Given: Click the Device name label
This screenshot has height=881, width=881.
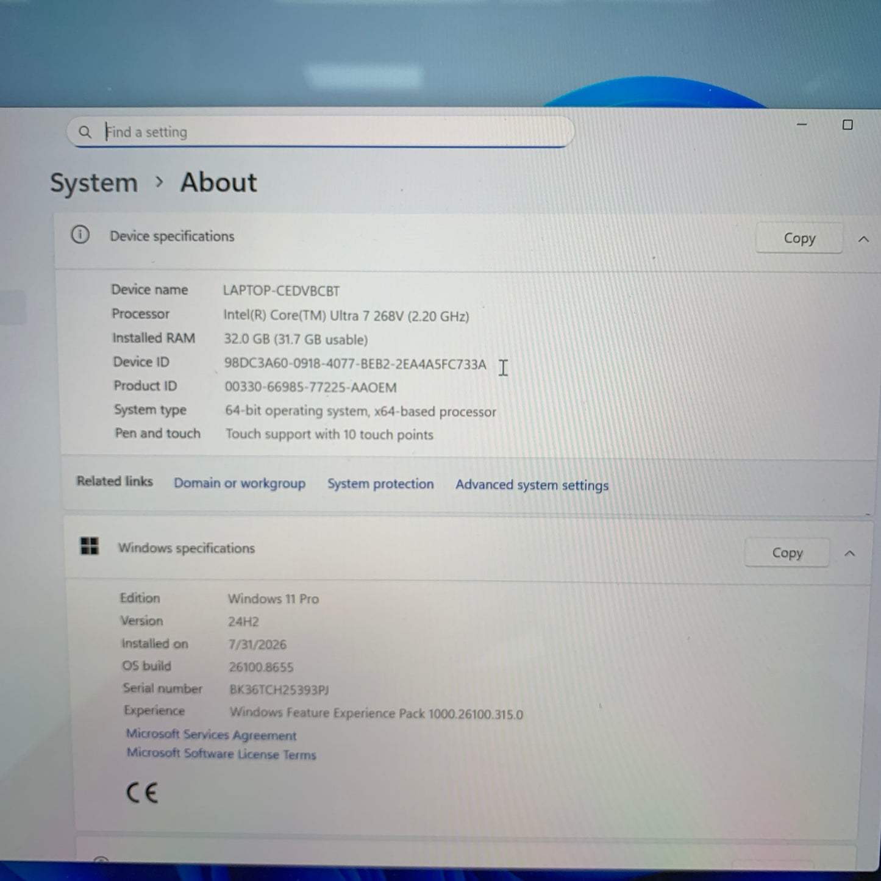Looking at the screenshot, I should click(149, 290).
